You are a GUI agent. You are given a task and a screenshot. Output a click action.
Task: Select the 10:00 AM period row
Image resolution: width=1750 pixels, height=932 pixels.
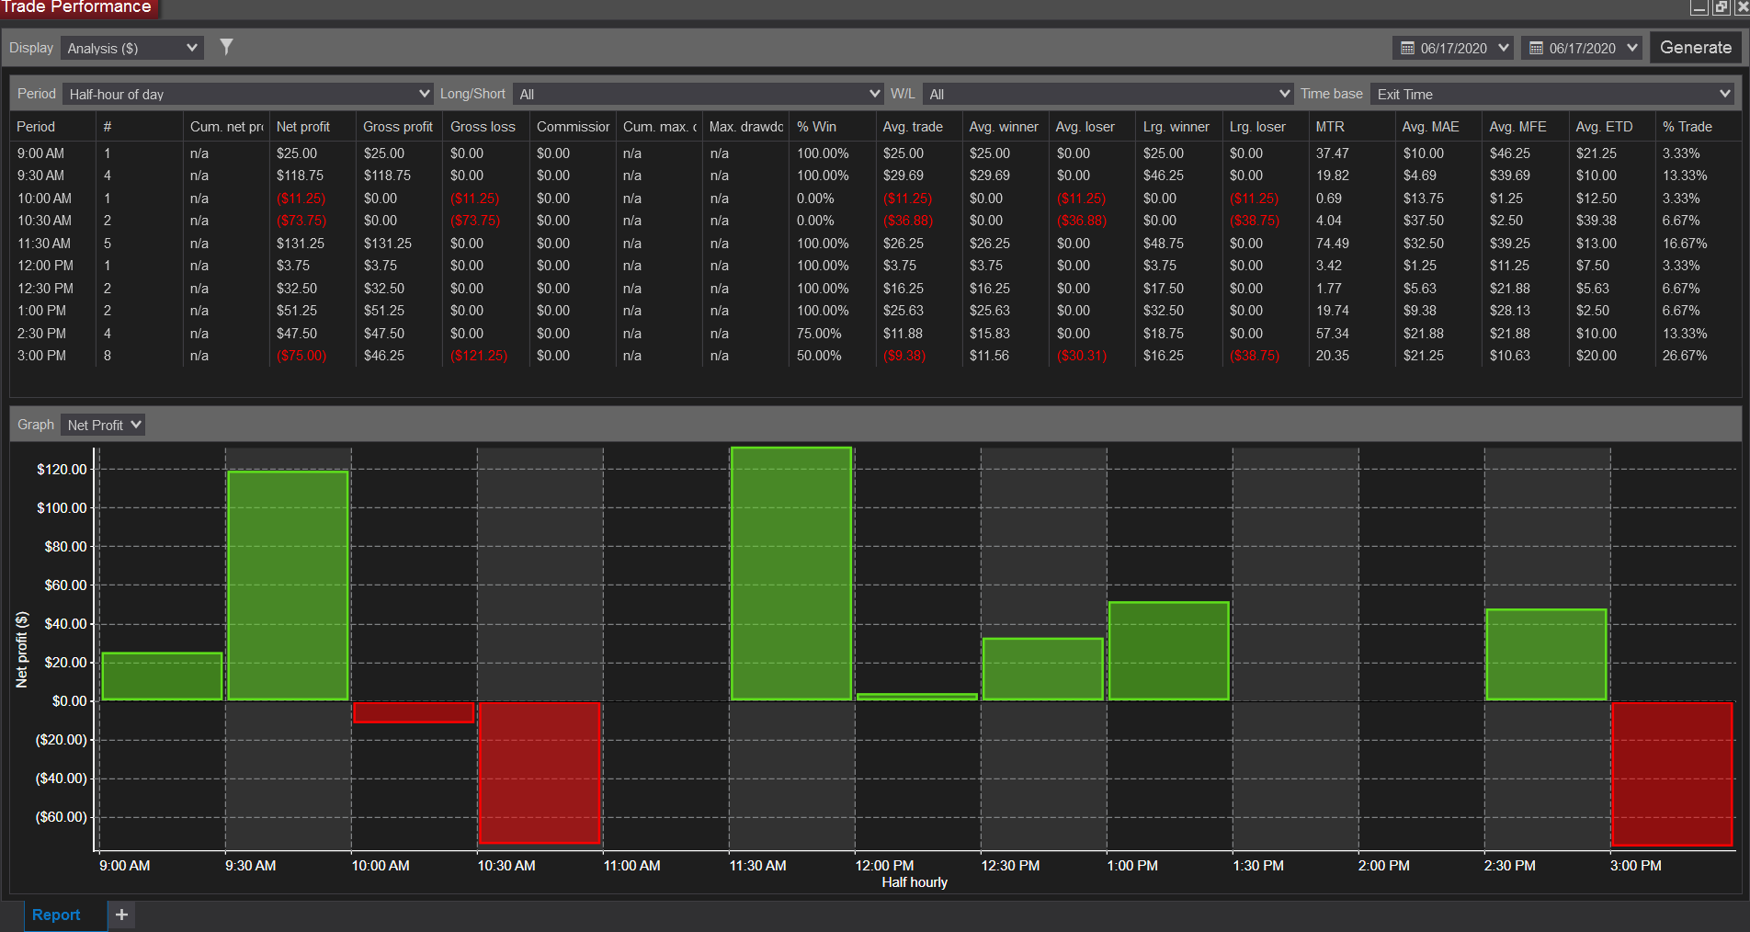click(875, 199)
